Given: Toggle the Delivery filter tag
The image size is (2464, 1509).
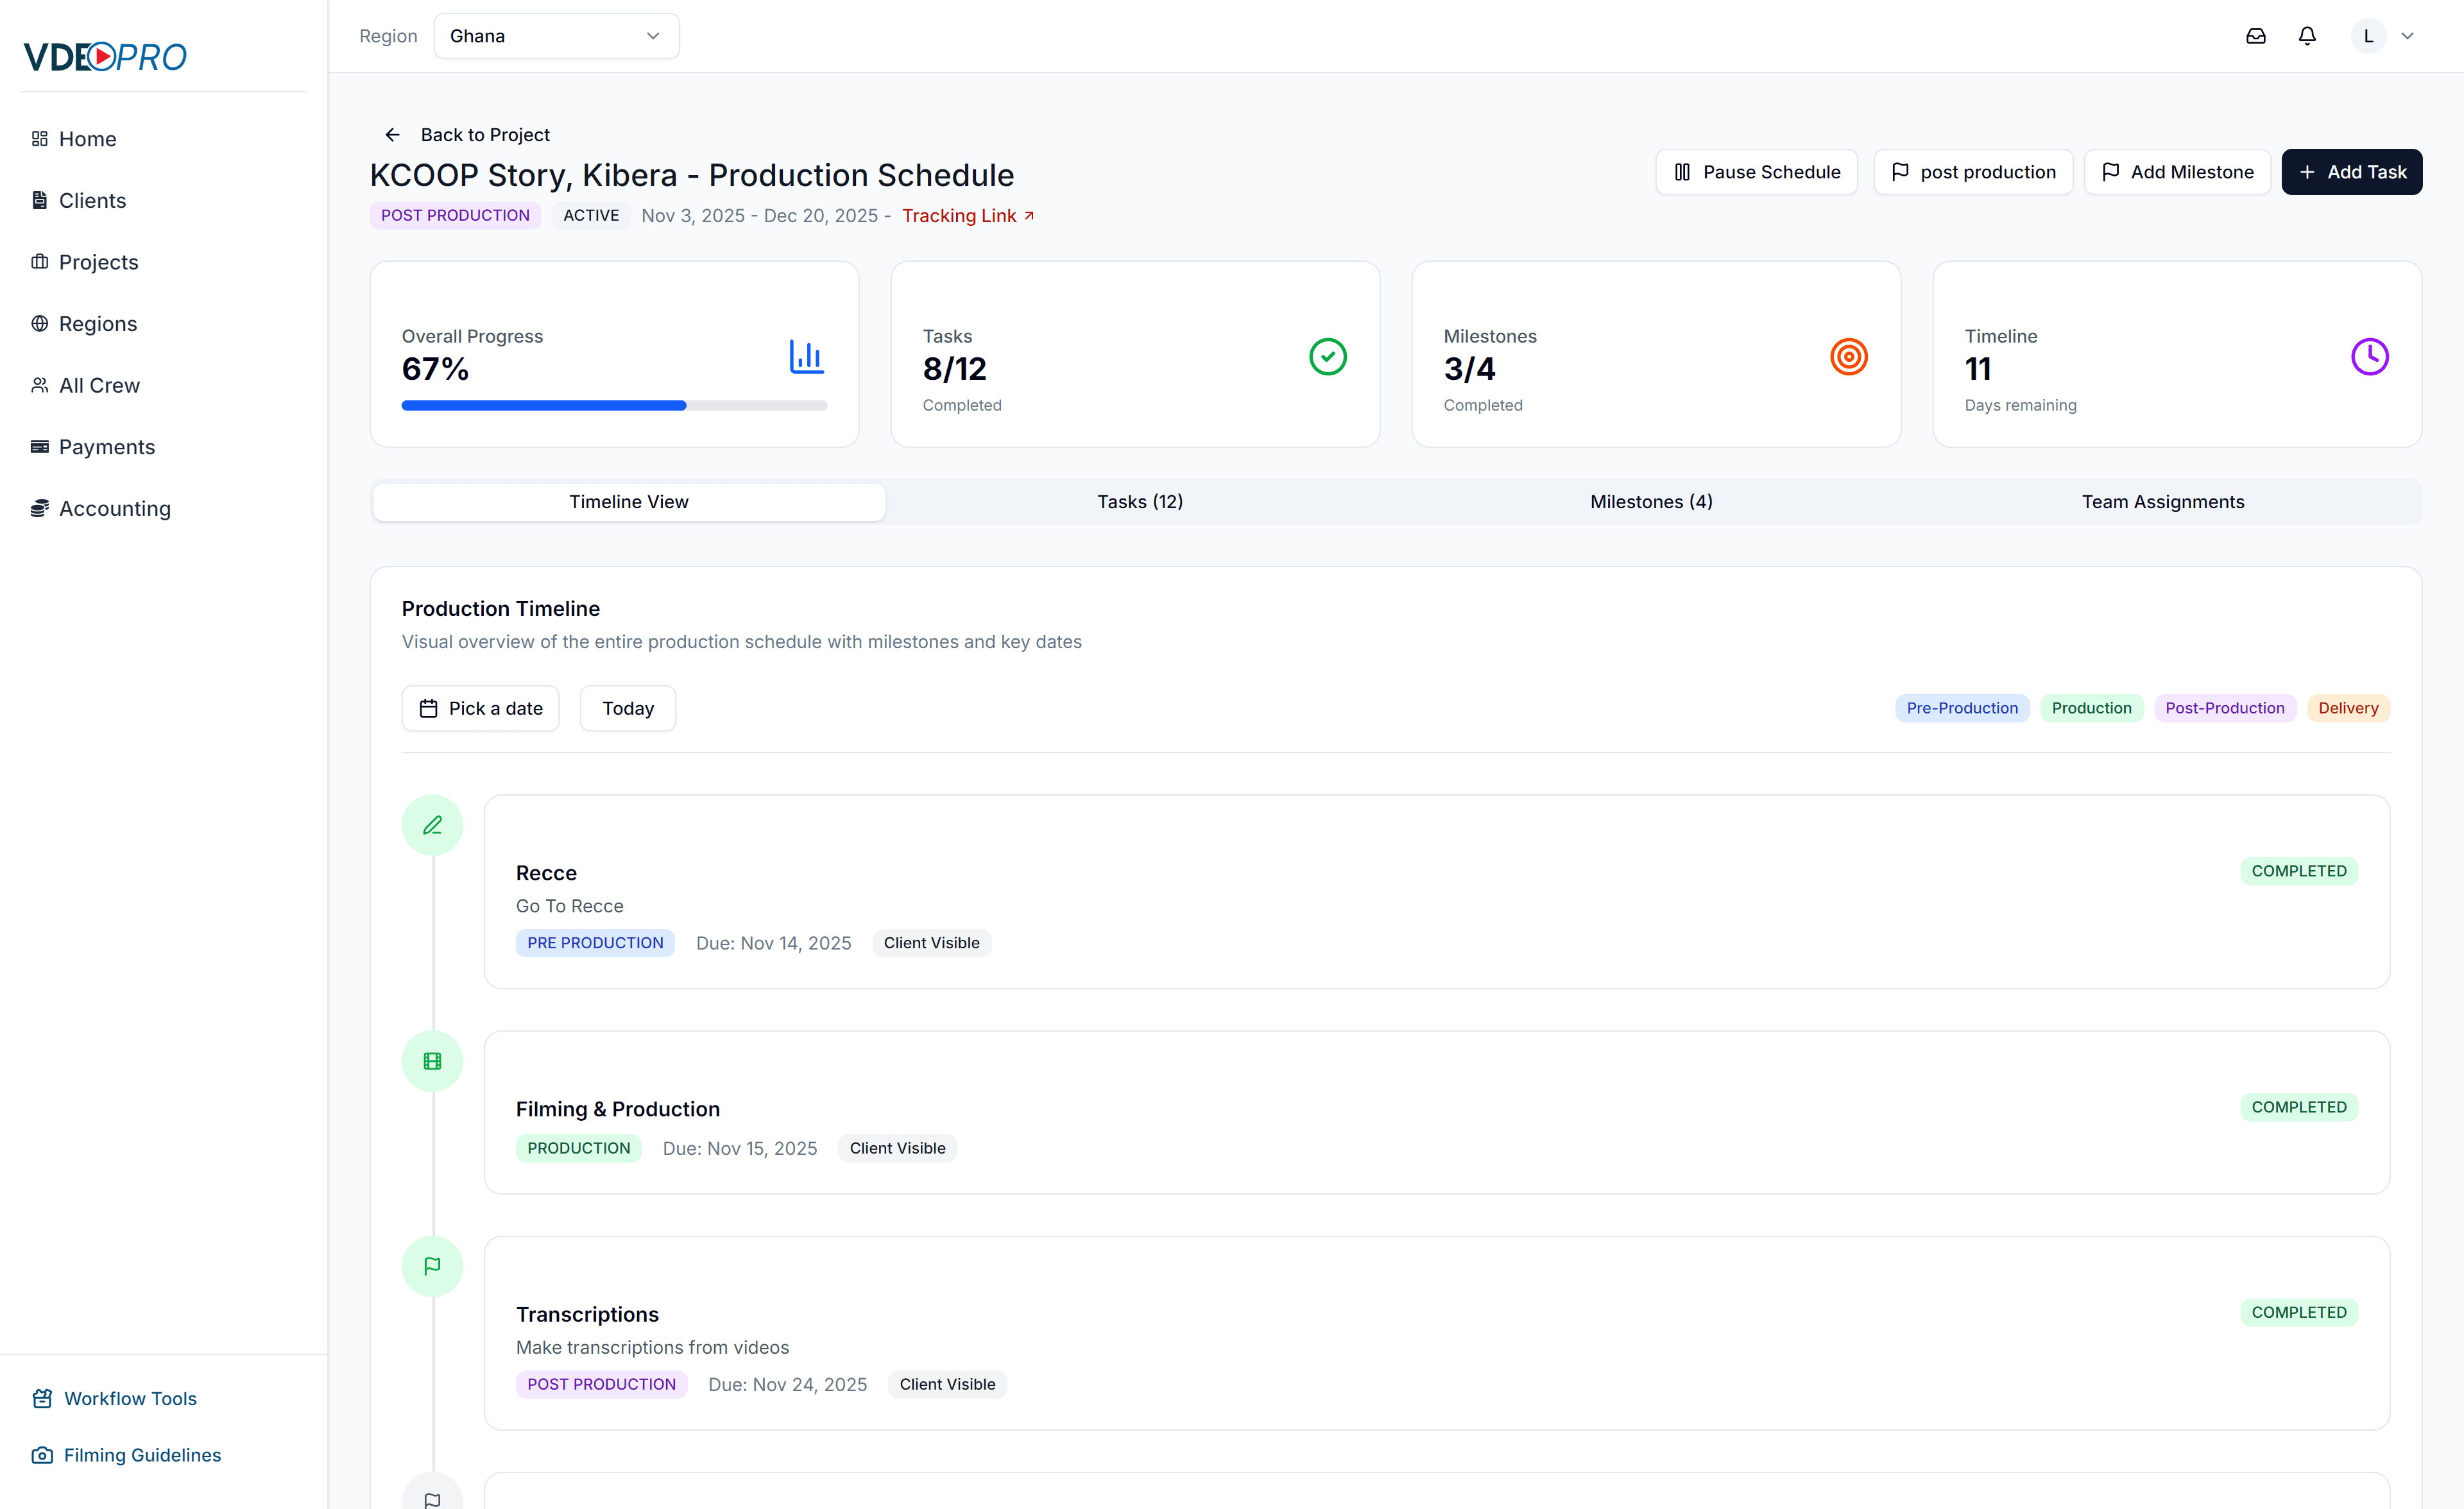Looking at the screenshot, I should coord(2348,708).
